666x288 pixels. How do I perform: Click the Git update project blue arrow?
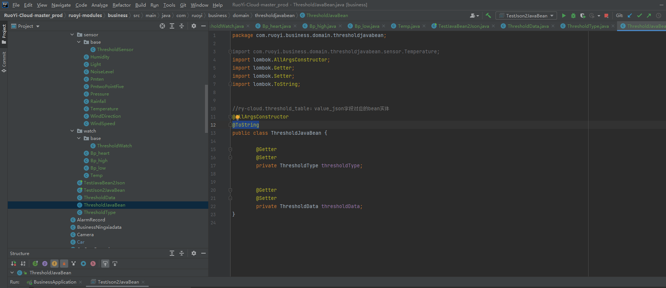(630, 16)
